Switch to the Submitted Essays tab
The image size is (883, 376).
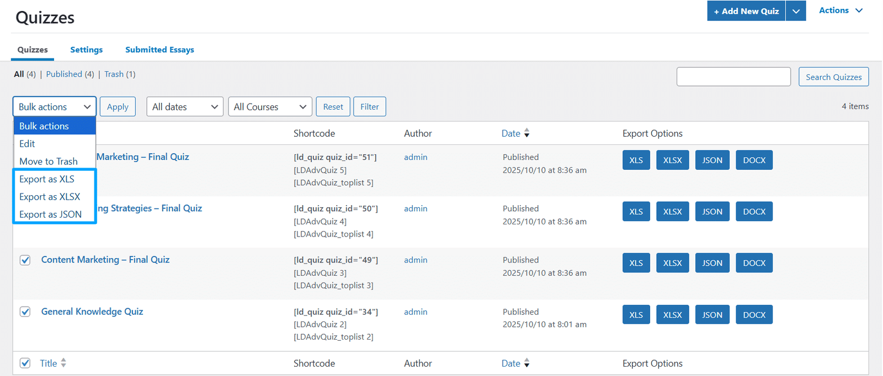pyautogui.click(x=159, y=50)
